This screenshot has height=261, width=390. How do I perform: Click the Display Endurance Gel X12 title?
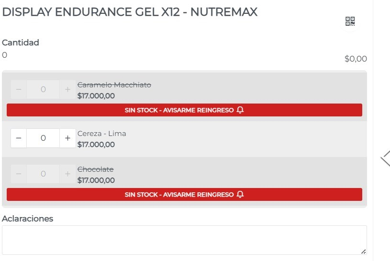click(x=130, y=12)
